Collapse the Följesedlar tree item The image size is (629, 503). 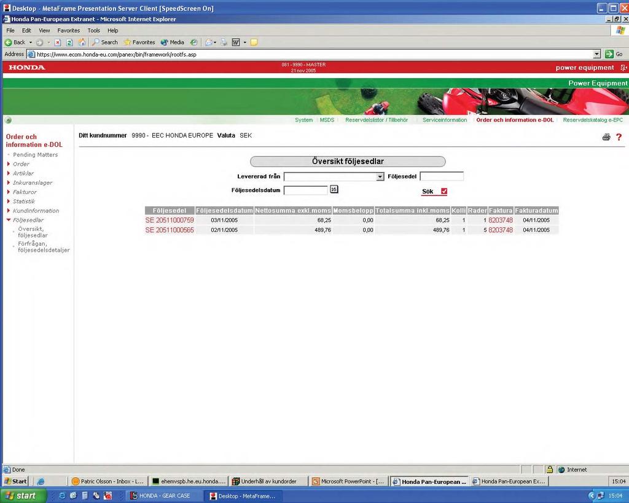[9, 220]
